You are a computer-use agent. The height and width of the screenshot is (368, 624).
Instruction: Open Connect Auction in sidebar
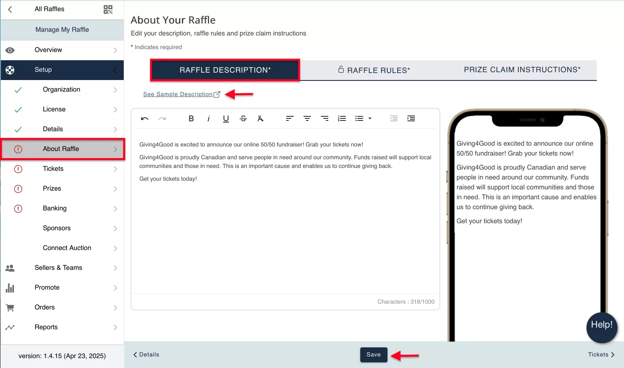click(62, 248)
